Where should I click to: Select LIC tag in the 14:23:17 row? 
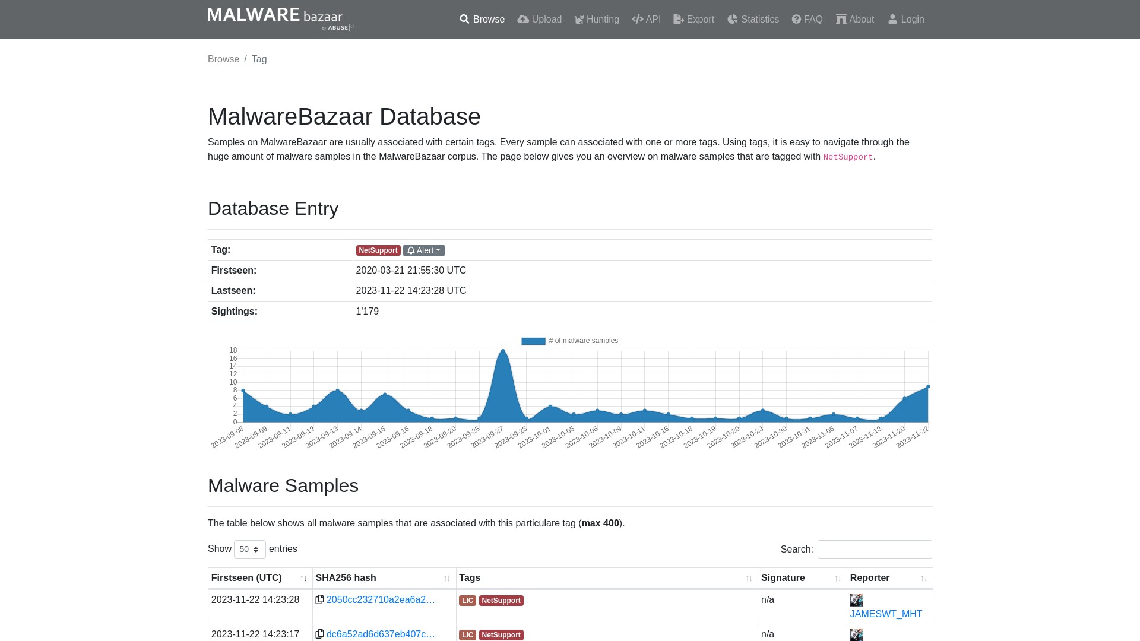[x=467, y=635]
